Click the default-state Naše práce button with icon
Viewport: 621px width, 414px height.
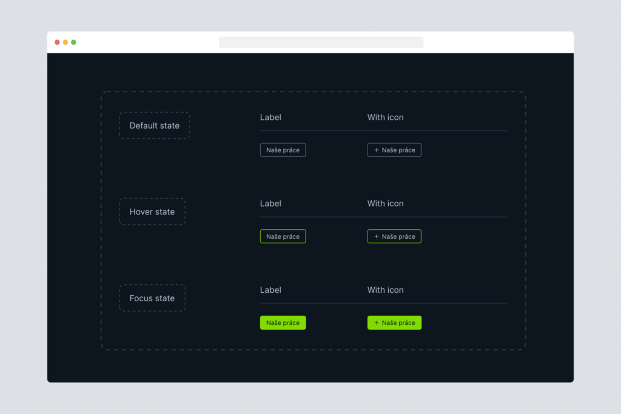click(394, 150)
